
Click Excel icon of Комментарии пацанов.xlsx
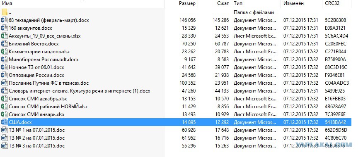(5, 52)
